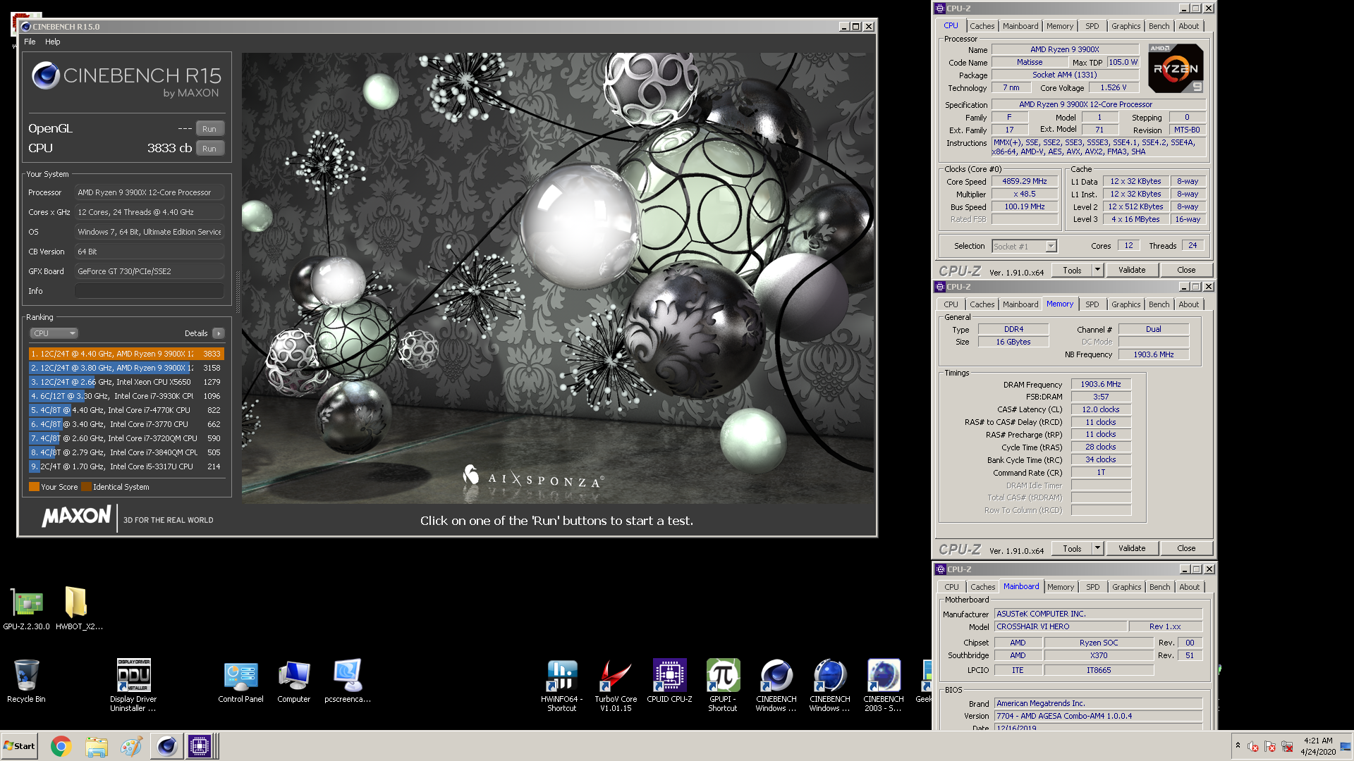Click the Info input field
The height and width of the screenshot is (761, 1354).
(x=150, y=291)
